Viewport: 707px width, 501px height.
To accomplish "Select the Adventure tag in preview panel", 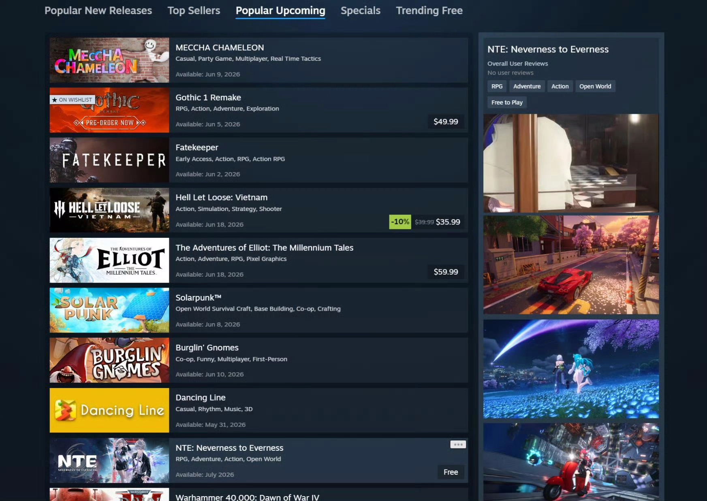I will pos(527,86).
